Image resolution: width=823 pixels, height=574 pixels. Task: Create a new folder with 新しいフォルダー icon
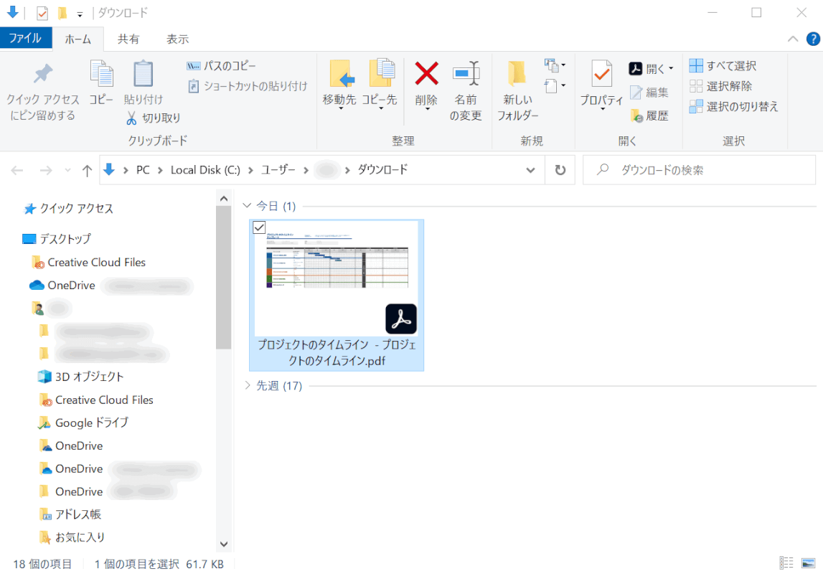pos(517,74)
